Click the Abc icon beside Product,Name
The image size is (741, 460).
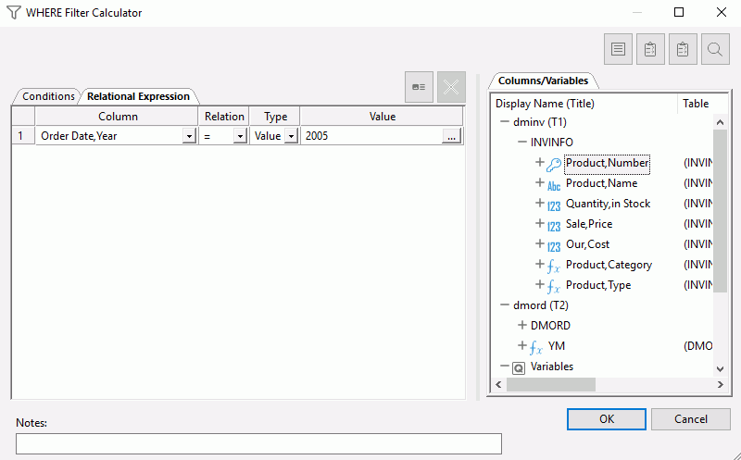tap(554, 183)
